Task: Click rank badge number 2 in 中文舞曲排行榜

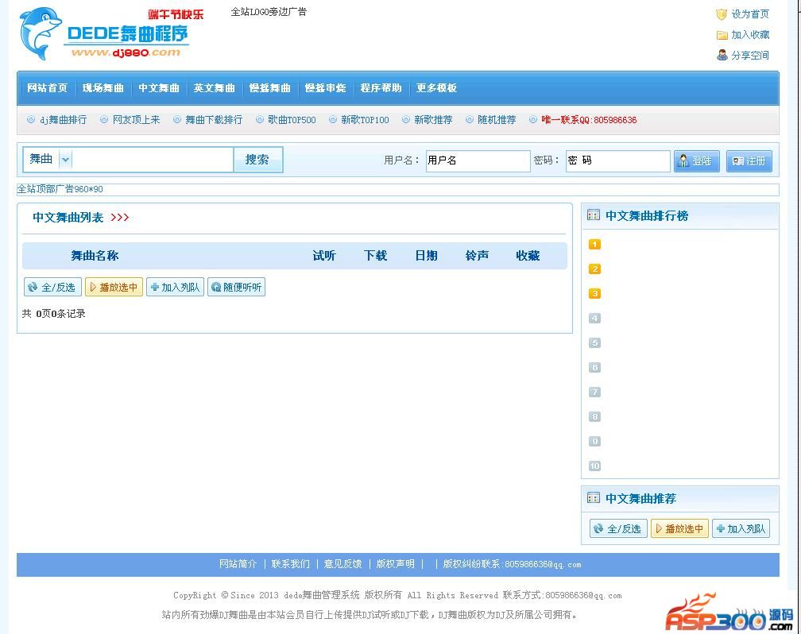Action: tap(594, 269)
